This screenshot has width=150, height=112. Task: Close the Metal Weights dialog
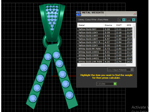135,13
